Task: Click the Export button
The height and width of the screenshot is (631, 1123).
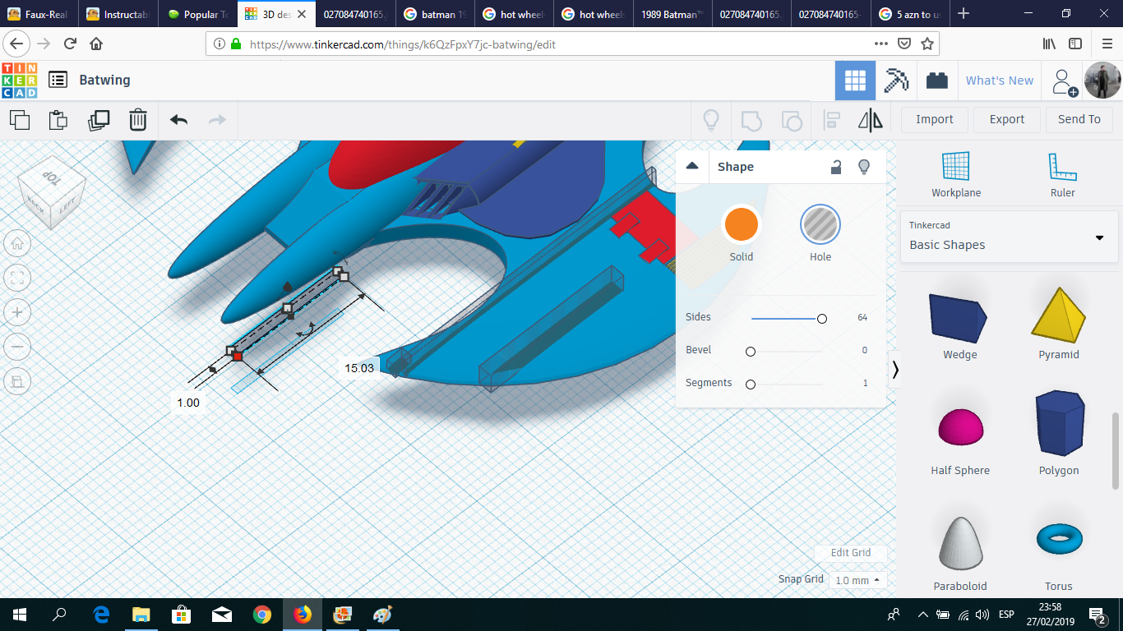Action: [x=1007, y=119]
